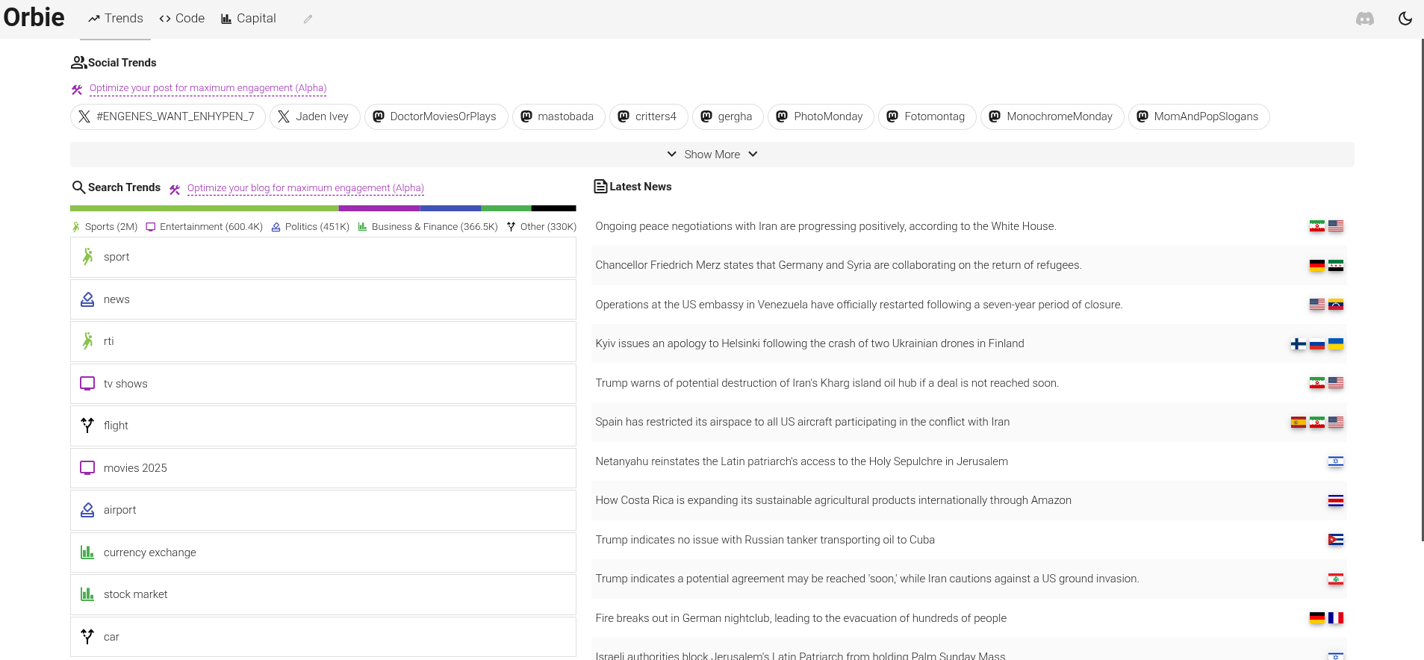Click the tools icon beside post optimization link
Screen dimensions: 1424x660
[x=77, y=90]
